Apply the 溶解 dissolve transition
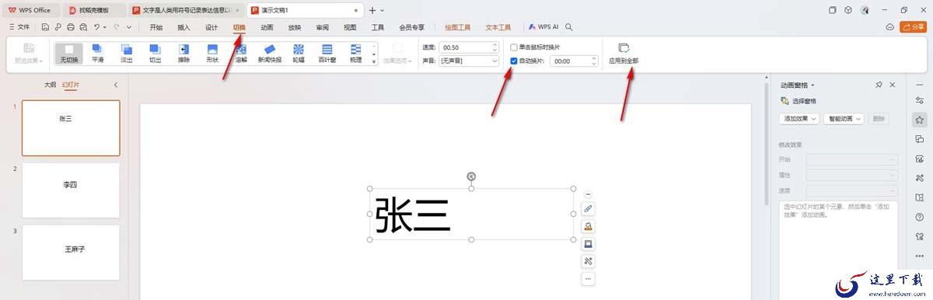 coord(241,53)
